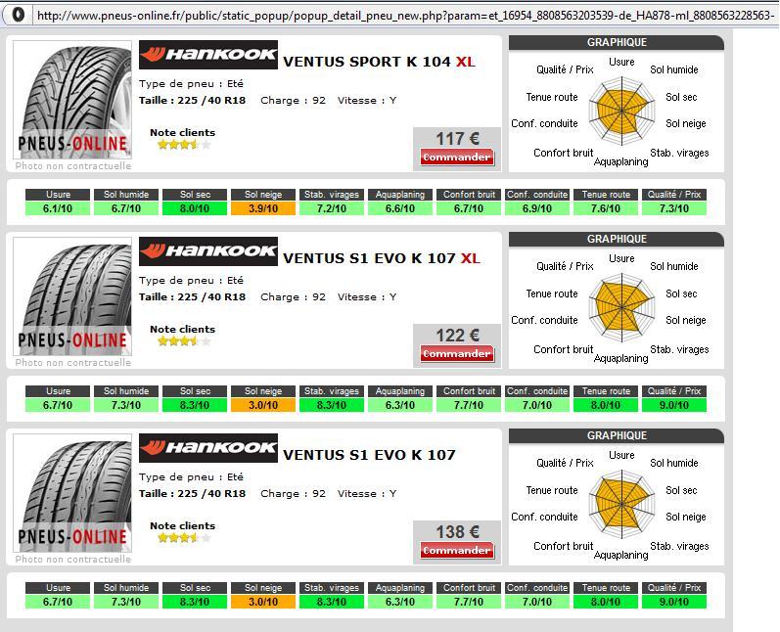Click the radar chart for the 122 € tire
Screen dimensions: 780x632
coord(621,308)
